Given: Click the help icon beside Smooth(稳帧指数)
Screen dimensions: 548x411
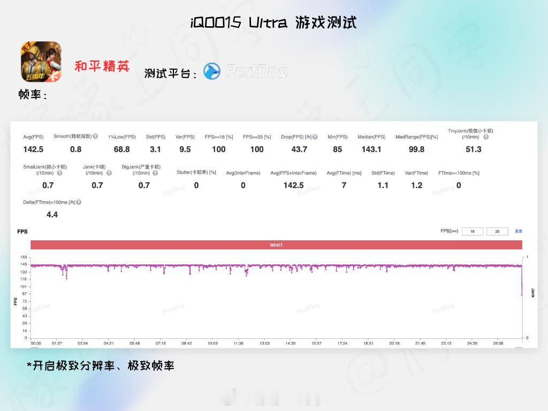Looking at the screenshot, I should coord(95,136).
